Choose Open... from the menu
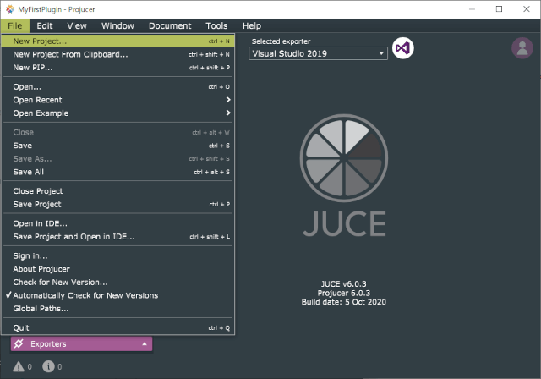541x379 pixels. (118, 86)
